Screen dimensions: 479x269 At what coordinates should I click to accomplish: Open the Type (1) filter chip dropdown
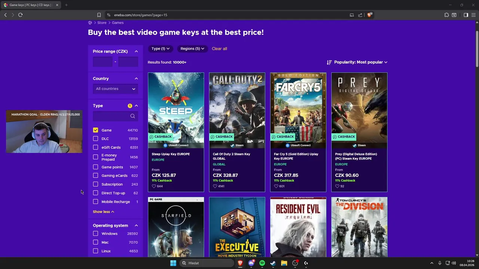point(160,49)
